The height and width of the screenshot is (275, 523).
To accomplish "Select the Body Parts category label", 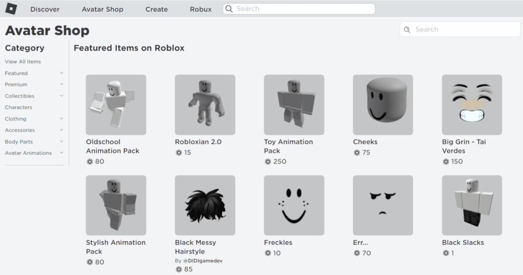I will (19, 142).
